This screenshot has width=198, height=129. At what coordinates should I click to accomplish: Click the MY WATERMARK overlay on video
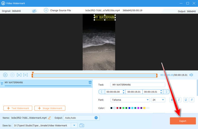click(x=105, y=17)
